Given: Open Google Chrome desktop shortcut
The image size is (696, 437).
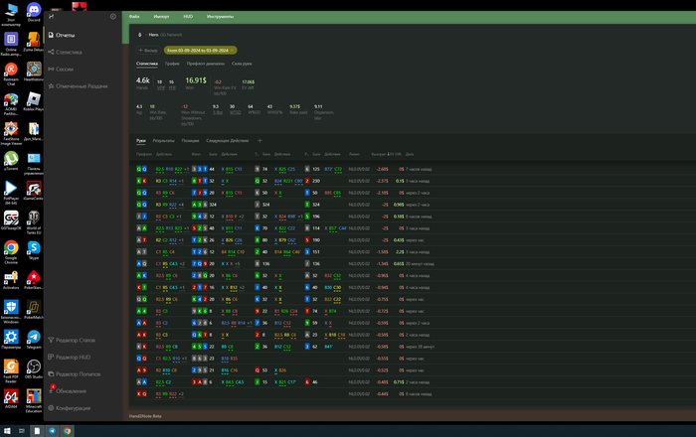Looking at the screenshot, I should [11, 251].
